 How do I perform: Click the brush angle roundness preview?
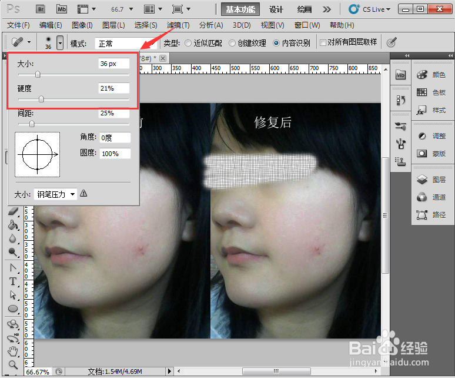tap(38, 154)
